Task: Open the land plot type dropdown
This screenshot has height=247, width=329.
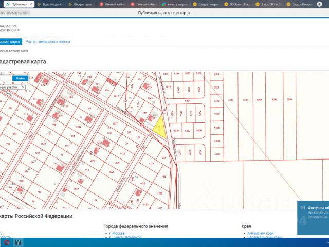Action: pyautogui.click(x=12, y=87)
